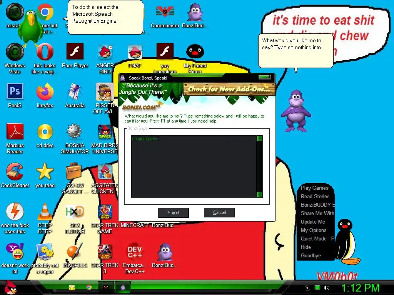
Task: Click the green Peedy parrot character
Action: [31, 29]
